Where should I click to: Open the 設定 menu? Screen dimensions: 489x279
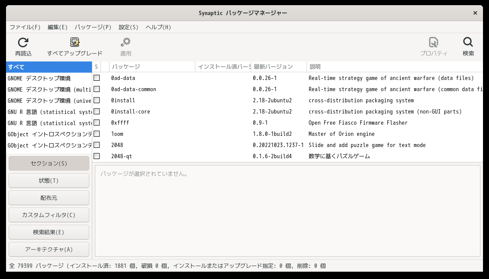click(128, 27)
